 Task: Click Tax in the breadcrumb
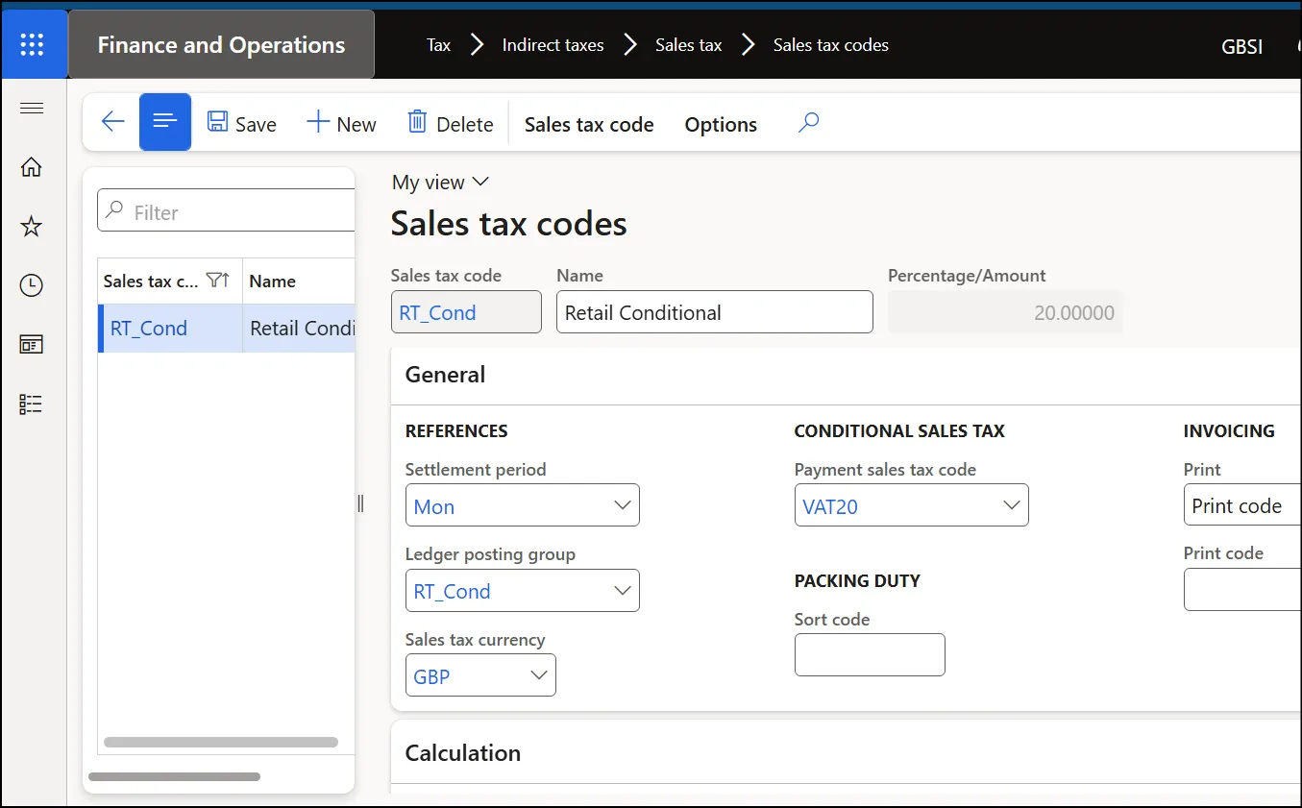(438, 45)
